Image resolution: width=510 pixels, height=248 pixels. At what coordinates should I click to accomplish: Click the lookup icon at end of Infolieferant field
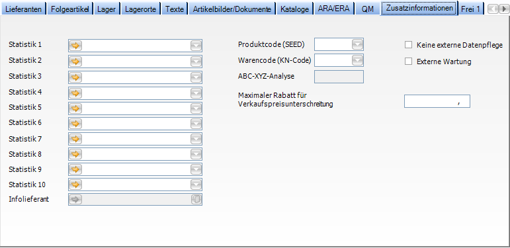196,200
